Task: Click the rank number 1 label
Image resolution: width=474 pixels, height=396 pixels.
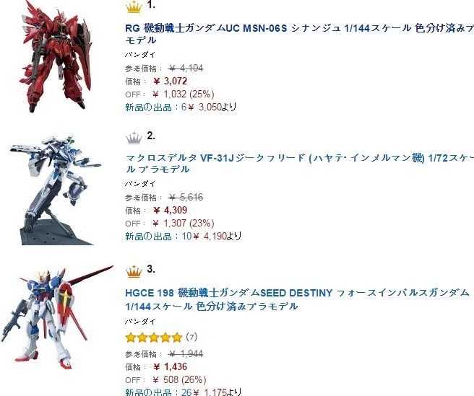Action: click(151, 5)
